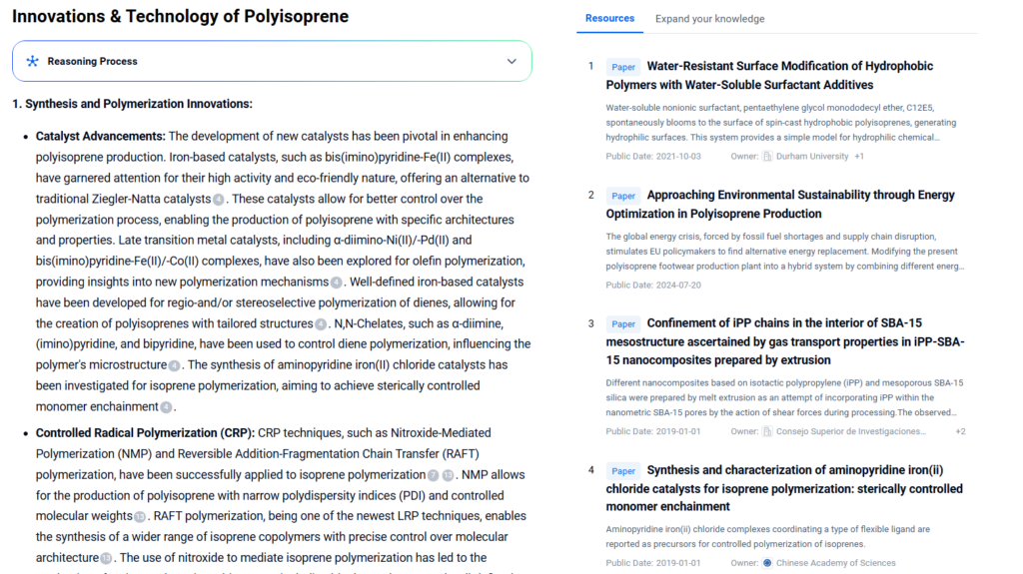This screenshot has width=1023, height=574.
Task: Click citation badge after 'tailored structures'
Action: pos(321,324)
